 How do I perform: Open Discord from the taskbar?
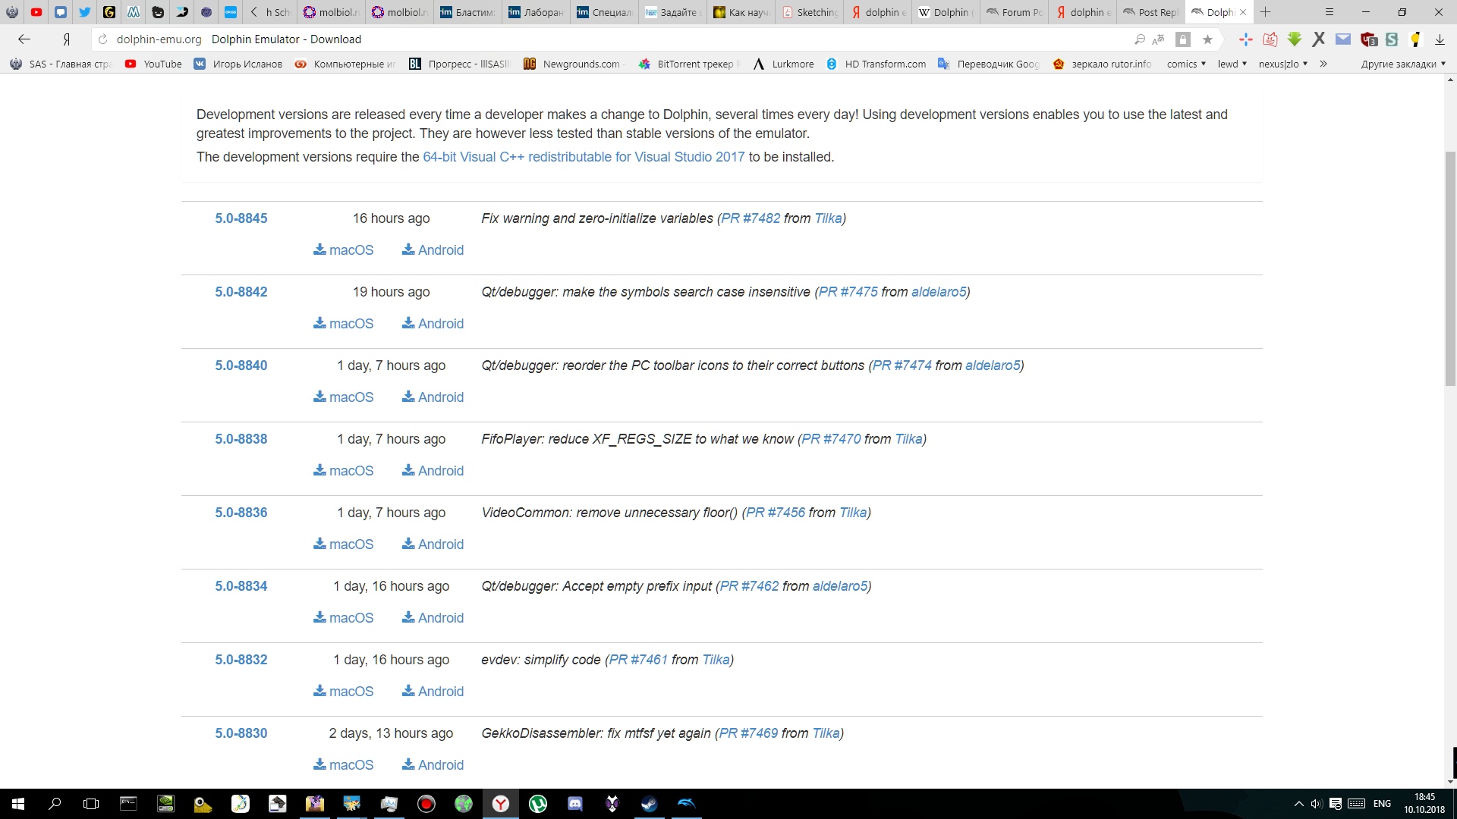click(x=575, y=804)
